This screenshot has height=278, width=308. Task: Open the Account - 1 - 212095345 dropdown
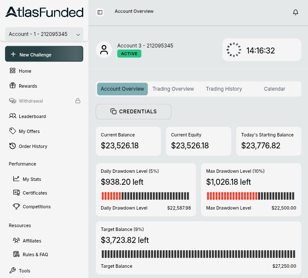point(44,34)
